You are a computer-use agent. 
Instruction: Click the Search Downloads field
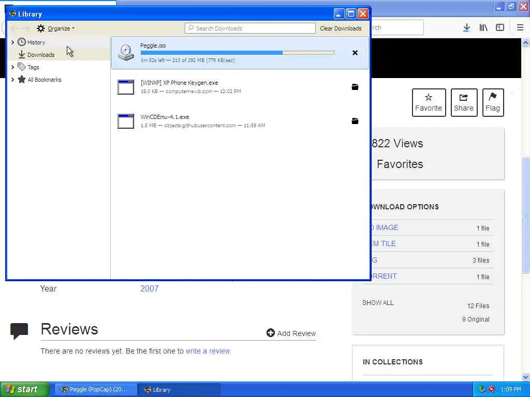point(250,28)
